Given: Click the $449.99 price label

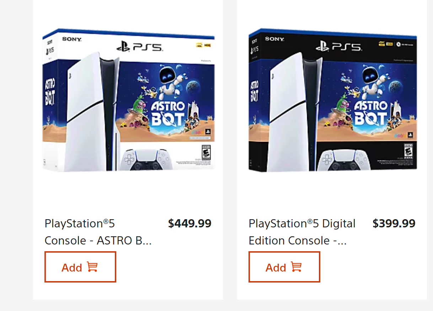Looking at the screenshot, I should pos(190,223).
